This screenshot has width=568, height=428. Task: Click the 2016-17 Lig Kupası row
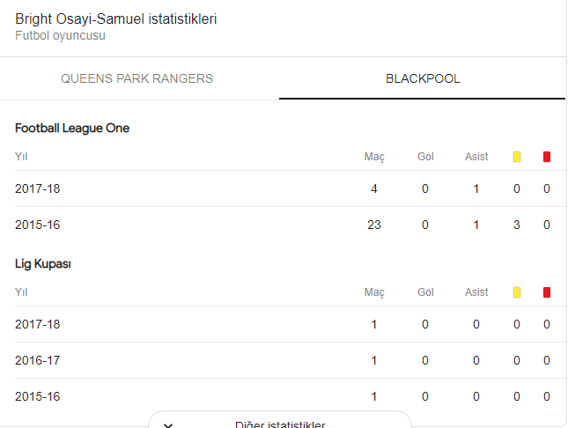click(x=283, y=360)
